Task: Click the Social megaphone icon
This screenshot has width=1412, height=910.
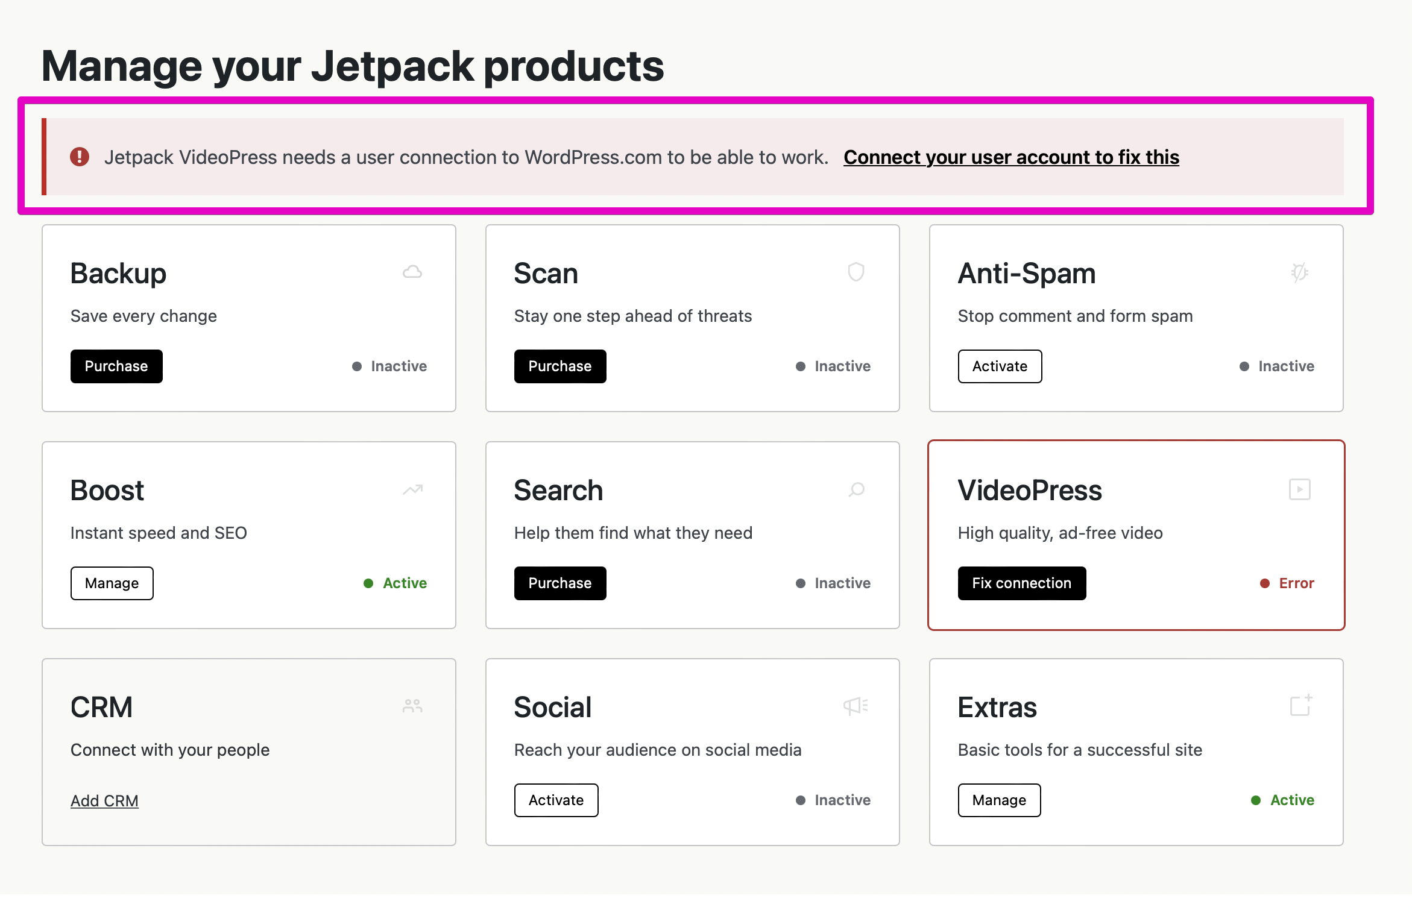Action: tap(856, 706)
